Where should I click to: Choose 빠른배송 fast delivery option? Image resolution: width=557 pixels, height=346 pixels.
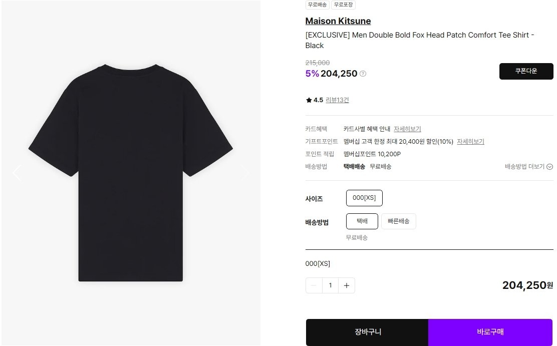(399, 221)
